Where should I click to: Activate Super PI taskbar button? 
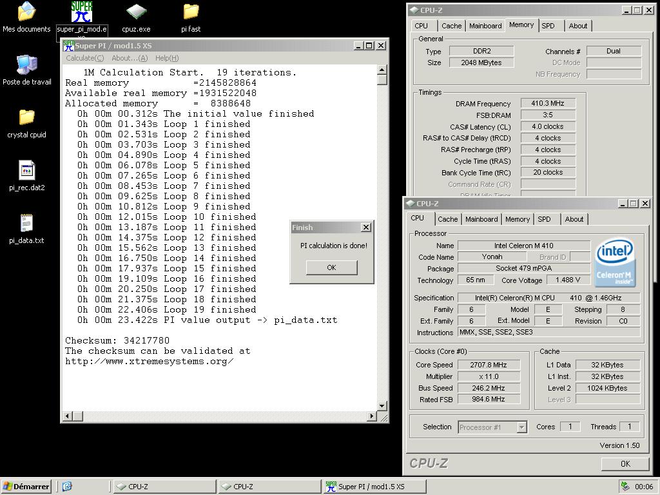point(374,487)
